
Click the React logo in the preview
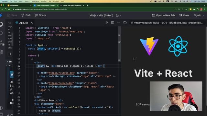tap(178, 46)
